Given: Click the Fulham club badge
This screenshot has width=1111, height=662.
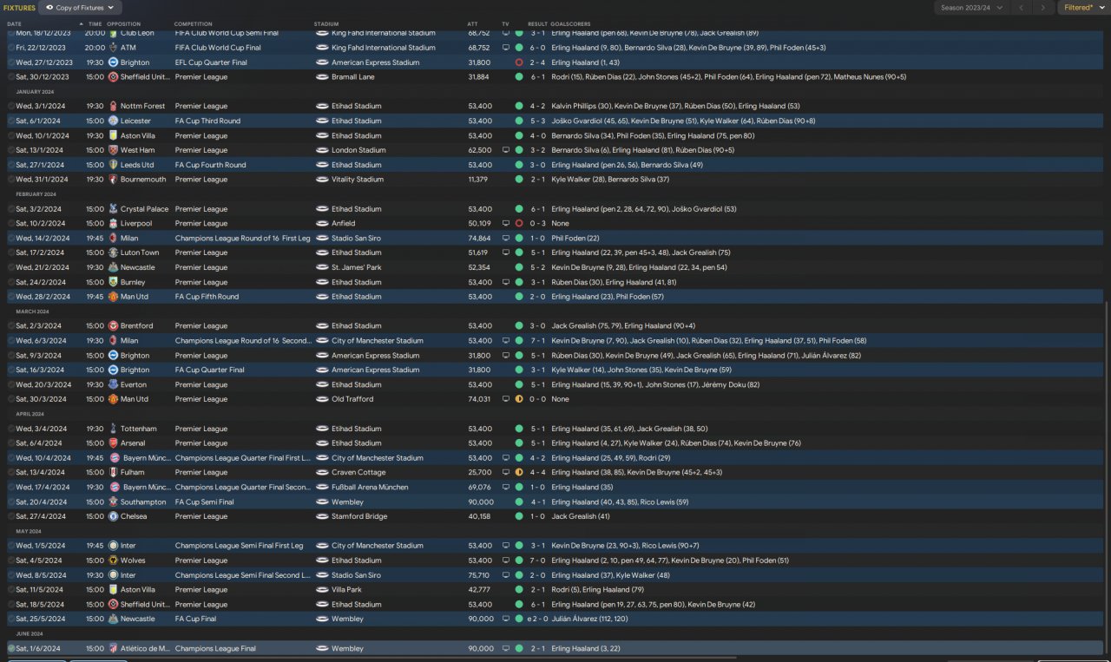Looking at the screenshot, I should pos(113,473).
